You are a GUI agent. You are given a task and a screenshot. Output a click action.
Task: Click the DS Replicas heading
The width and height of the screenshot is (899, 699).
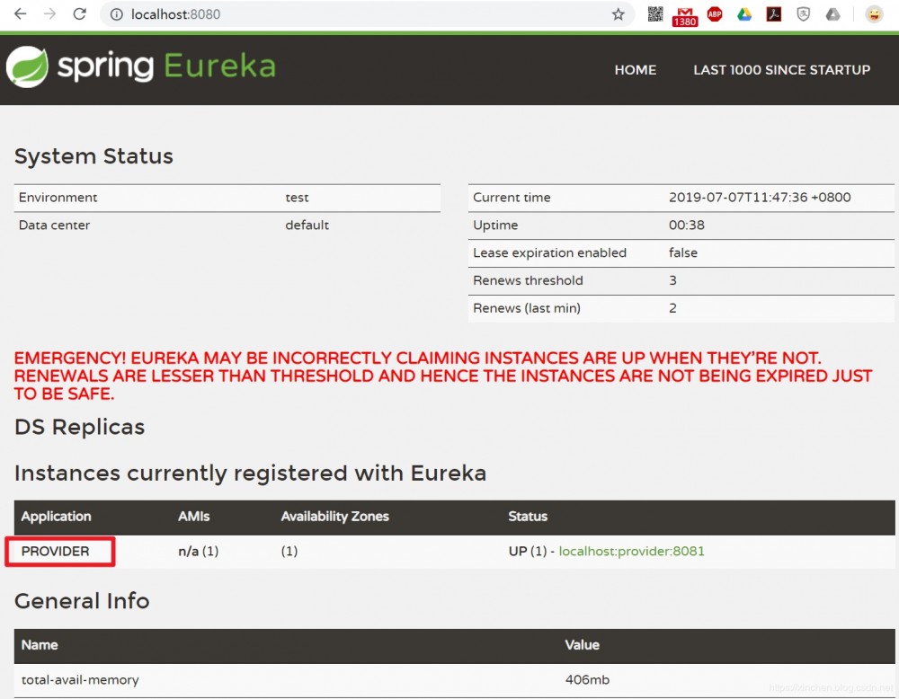coord(79,428)
